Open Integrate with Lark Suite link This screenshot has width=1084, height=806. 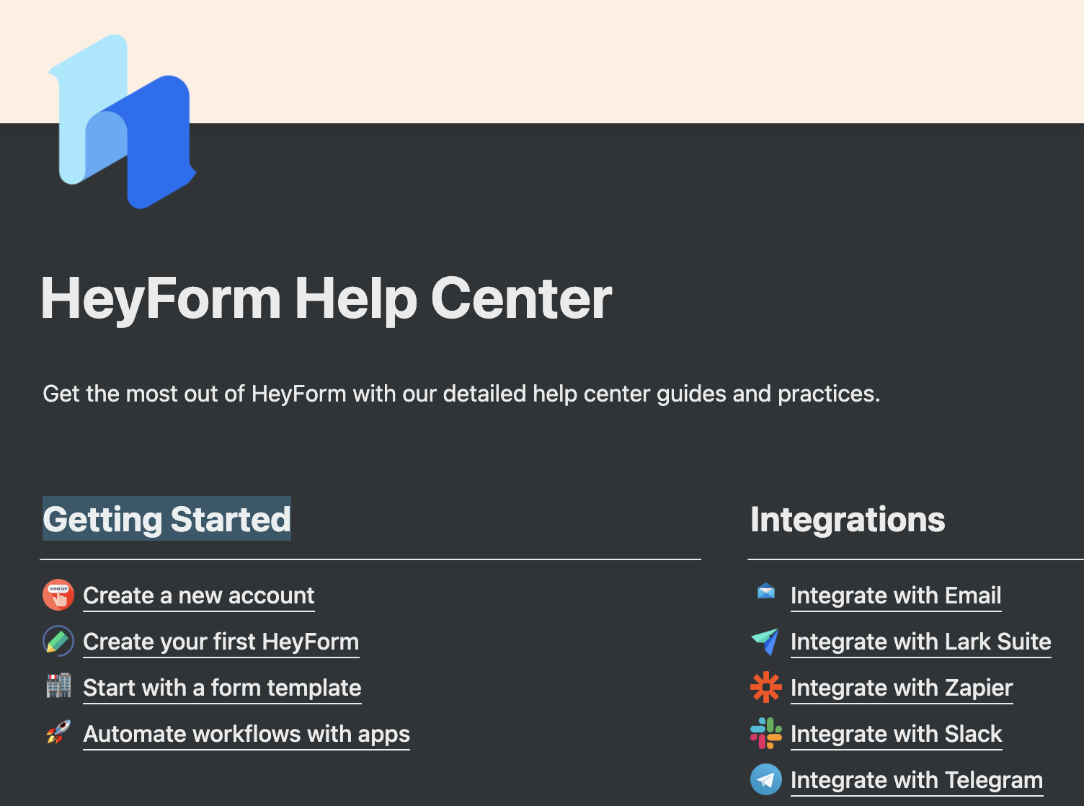(921, 642)
